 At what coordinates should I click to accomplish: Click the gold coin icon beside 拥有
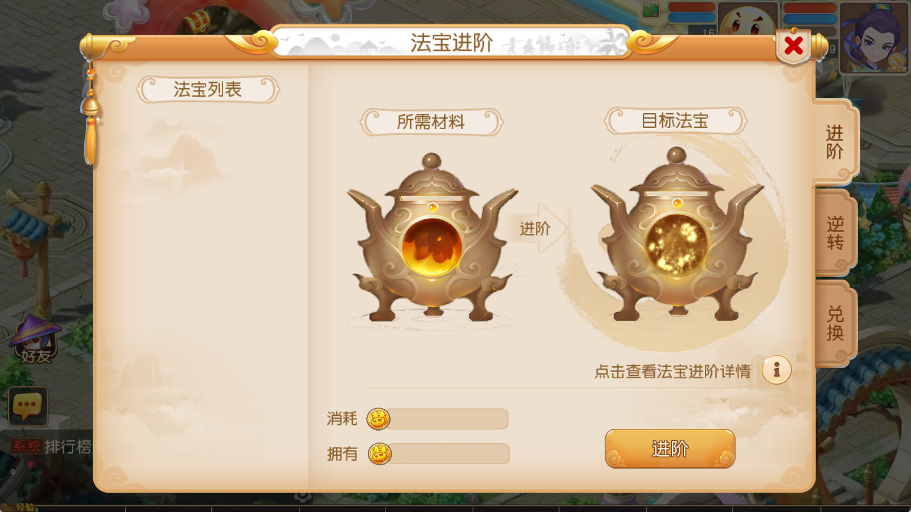pyautogui.click(x=380, y=454)
